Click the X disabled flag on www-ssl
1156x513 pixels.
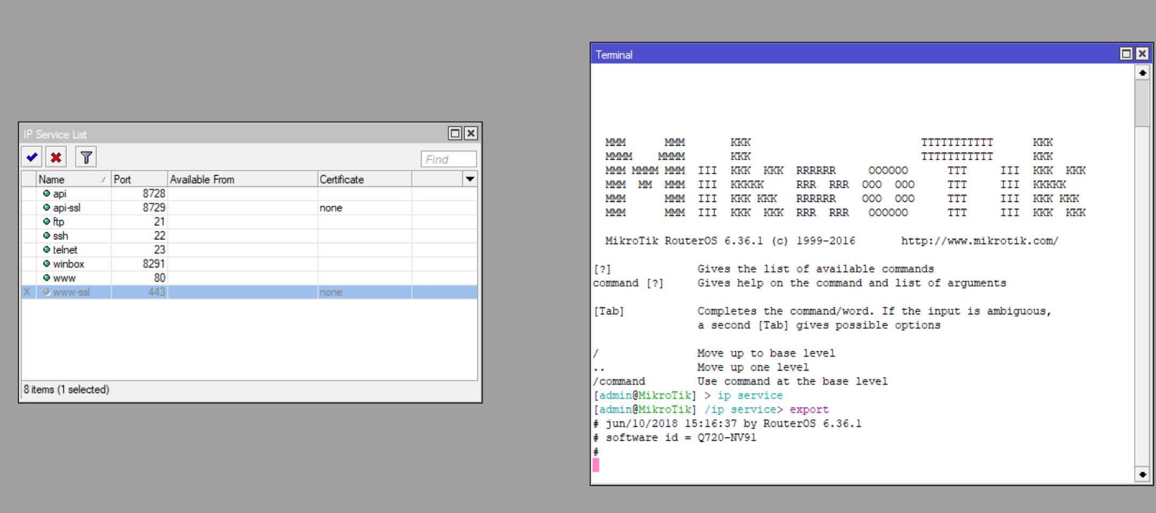pyautogui.click(x=27, y=292)
